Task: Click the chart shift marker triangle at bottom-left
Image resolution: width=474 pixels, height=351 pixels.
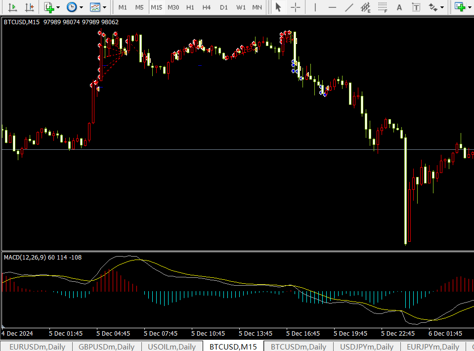Action: coord(3,326)
